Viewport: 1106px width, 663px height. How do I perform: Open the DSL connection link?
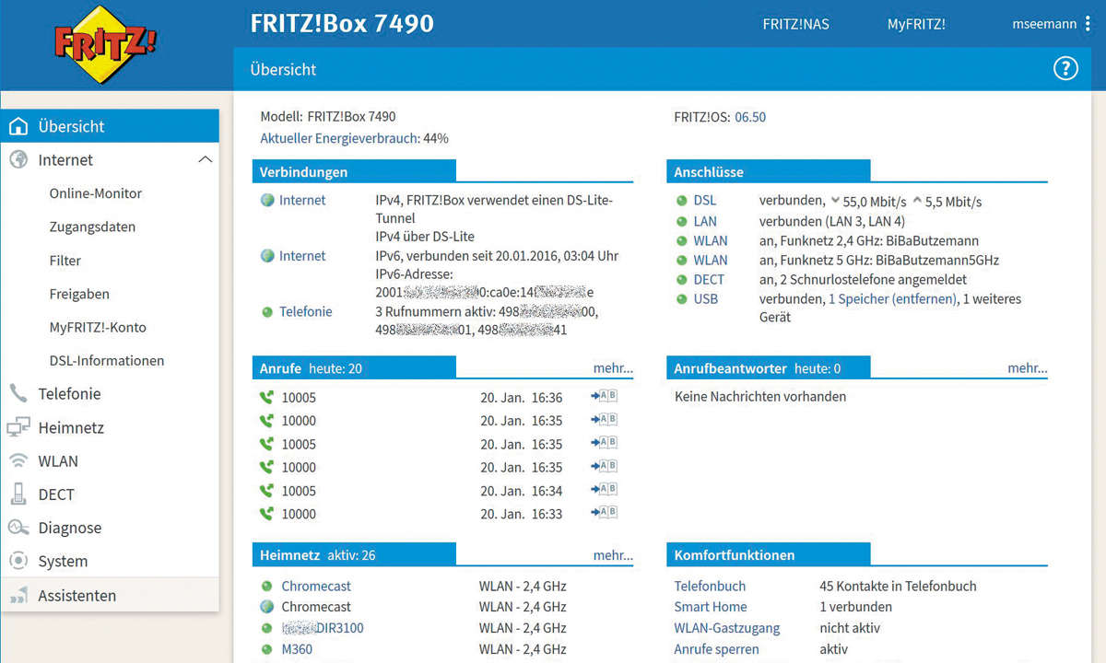(x=704, y=201)
